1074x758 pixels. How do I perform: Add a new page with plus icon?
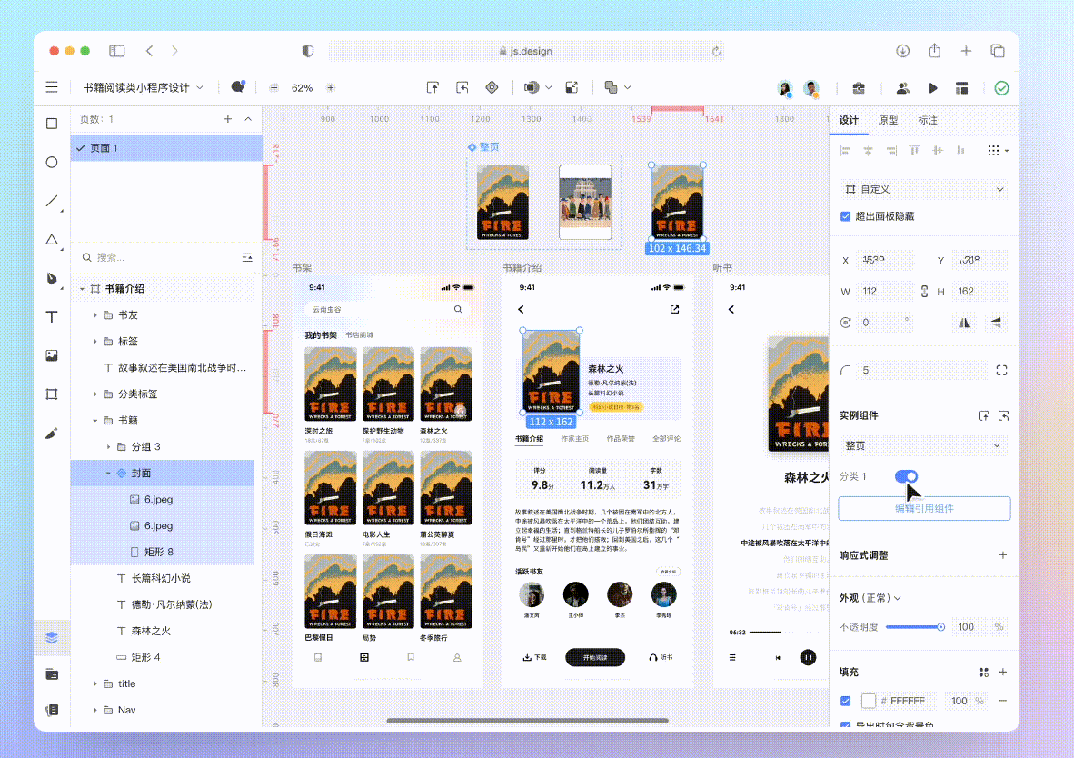coord(227,119)
